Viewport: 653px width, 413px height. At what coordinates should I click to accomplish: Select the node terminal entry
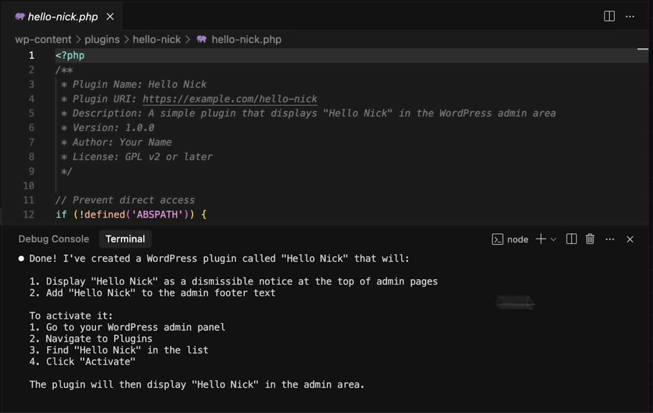tap(518, 239)
